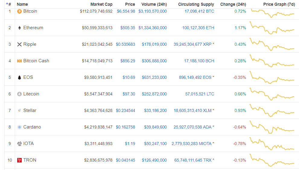
Task: Click the Litecoin grey logo icon
Action: (19, 94)
